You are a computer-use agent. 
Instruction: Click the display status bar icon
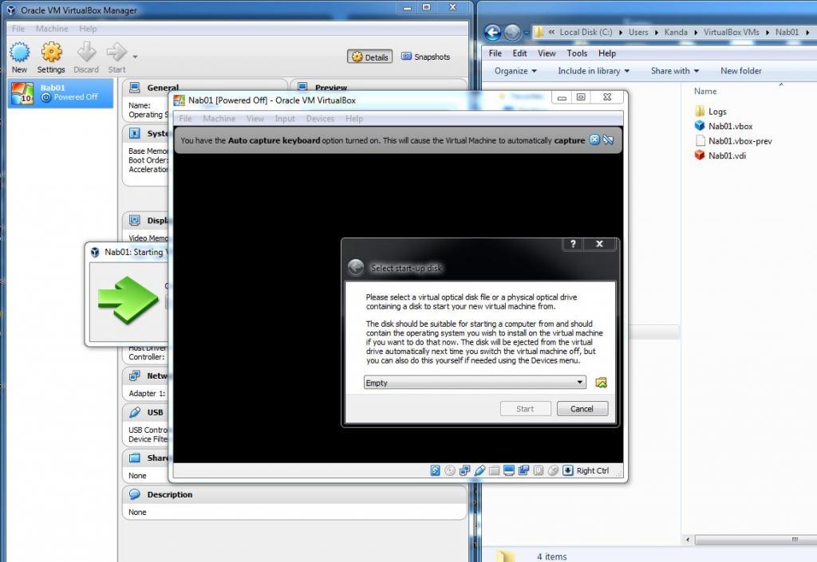[x=509, y=470]
